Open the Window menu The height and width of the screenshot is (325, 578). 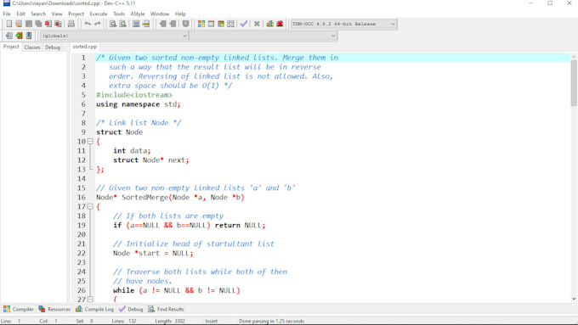tap(160, 14)
